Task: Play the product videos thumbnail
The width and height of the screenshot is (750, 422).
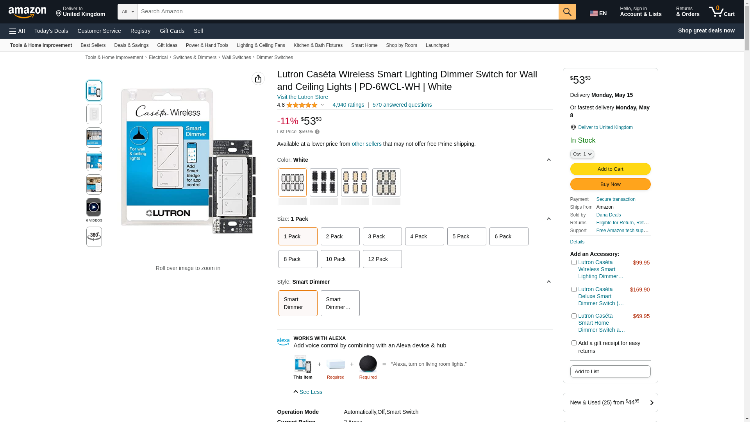Action: [94, 207]
